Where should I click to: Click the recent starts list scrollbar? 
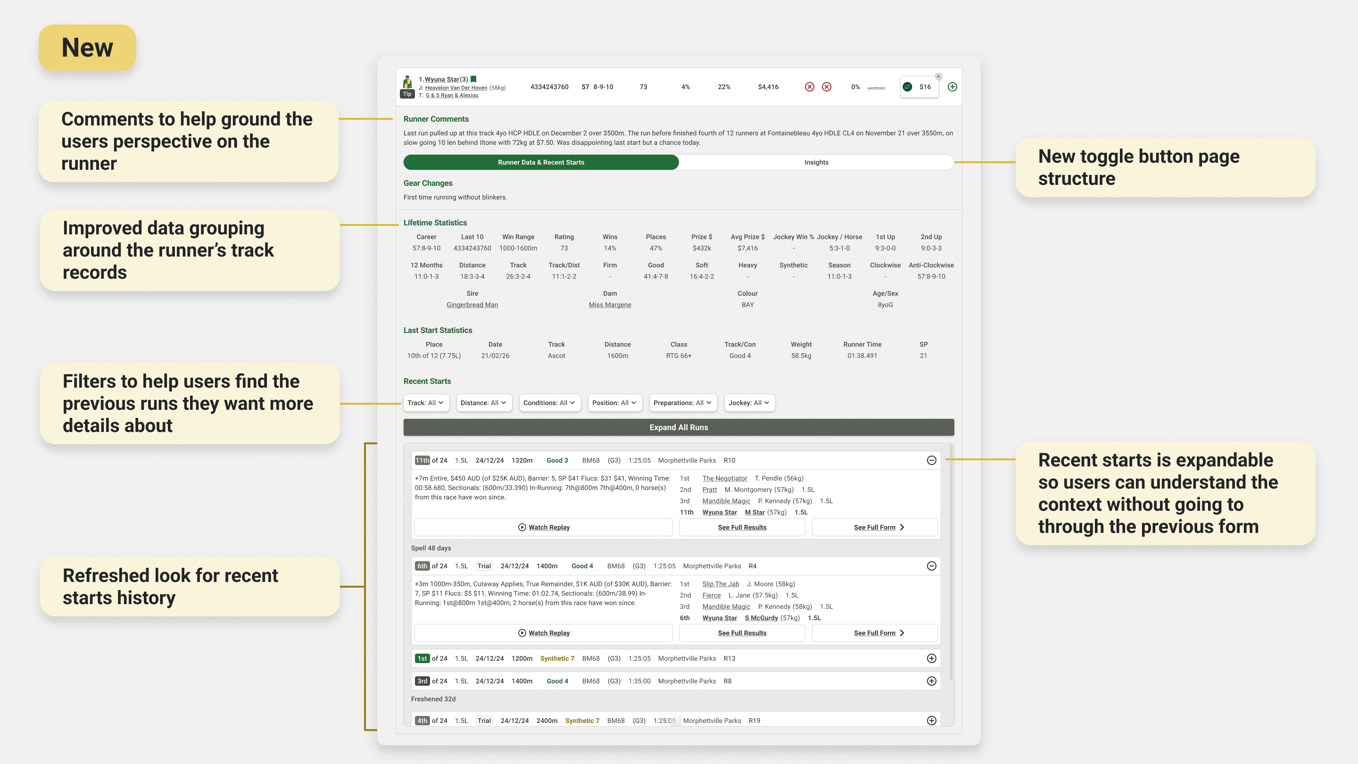[951, 564]
